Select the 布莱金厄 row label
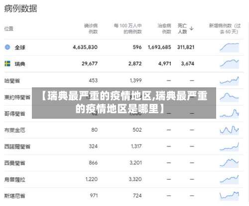Viewport: 249px width, 206px height. pos(14,130)
